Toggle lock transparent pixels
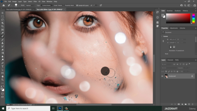This screenshot has width=197, height=111. click(x=166, y=71)
